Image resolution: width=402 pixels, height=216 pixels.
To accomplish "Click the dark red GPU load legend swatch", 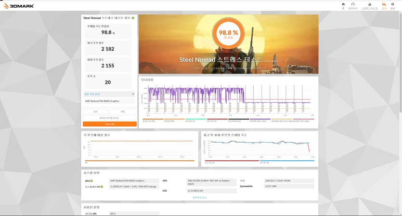I will click(217, 119).
